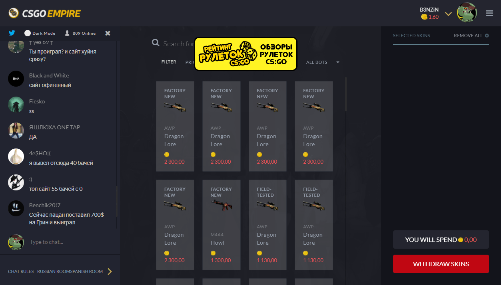Viewport: 501px width, 285px height.
Task: Click the Online users count icon
Action: coord(67,33)
